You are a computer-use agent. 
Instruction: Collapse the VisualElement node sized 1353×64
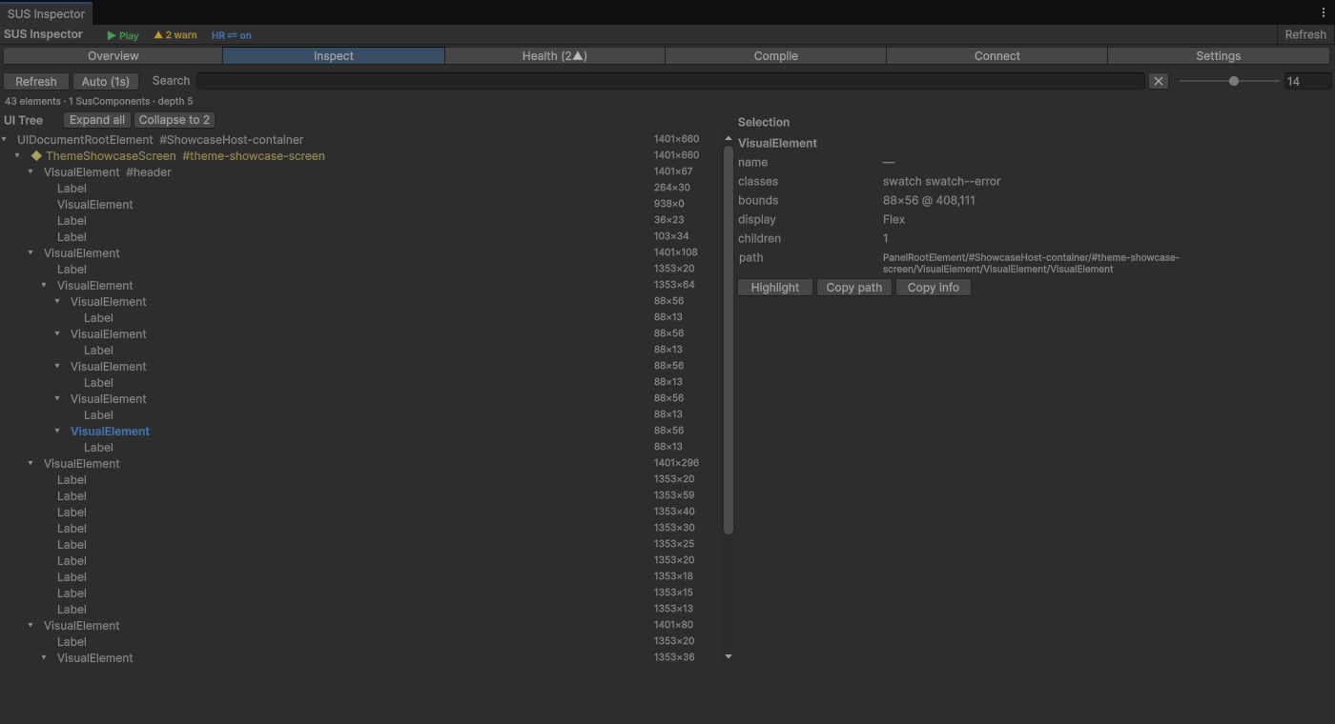coord(44,285)
